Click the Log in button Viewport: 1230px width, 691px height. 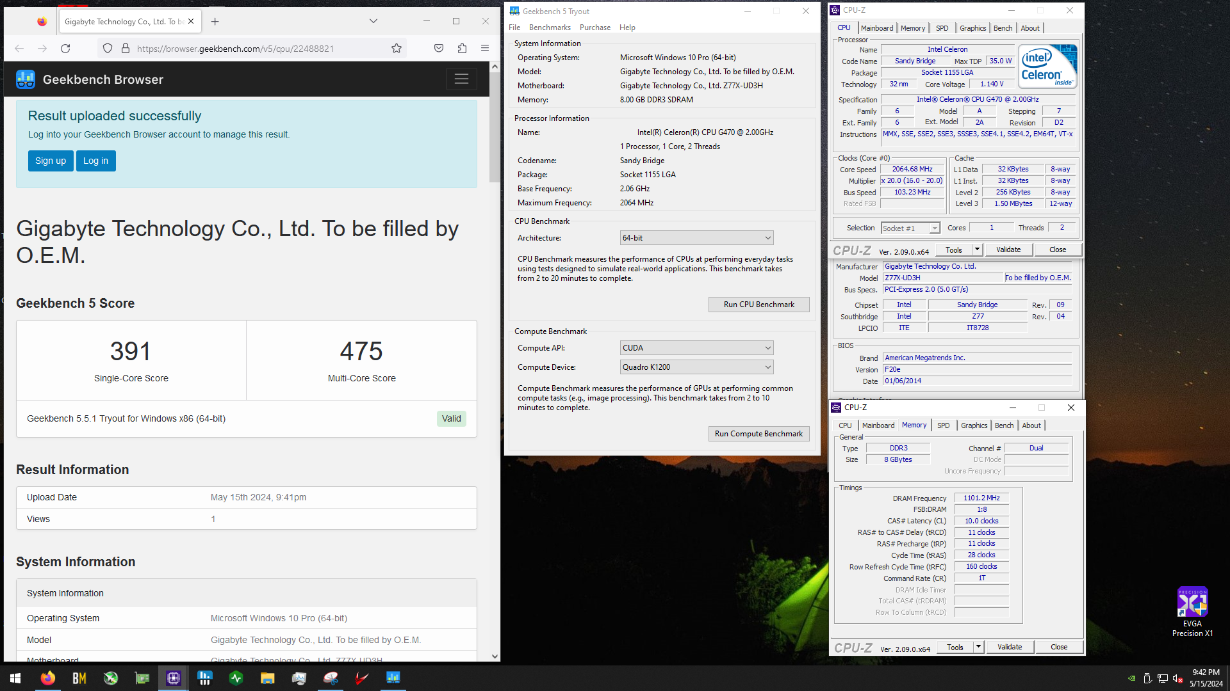[x=95, y=161]
